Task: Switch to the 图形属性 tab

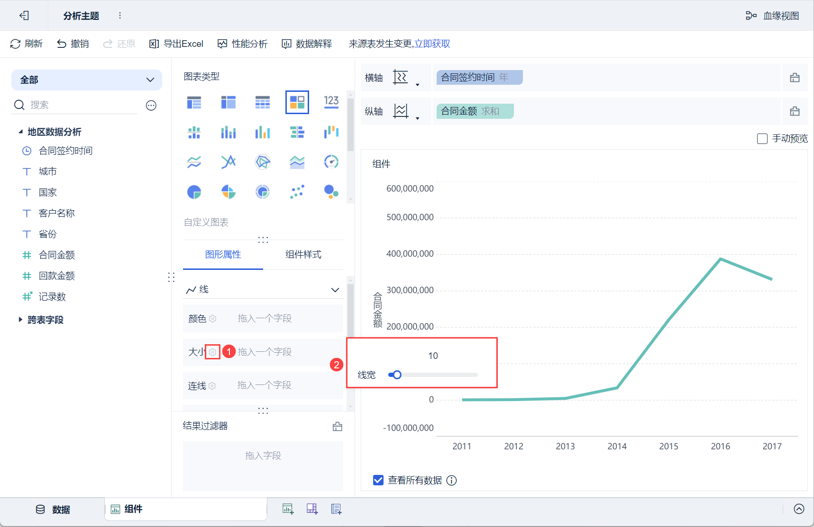Action: (223, 255)
